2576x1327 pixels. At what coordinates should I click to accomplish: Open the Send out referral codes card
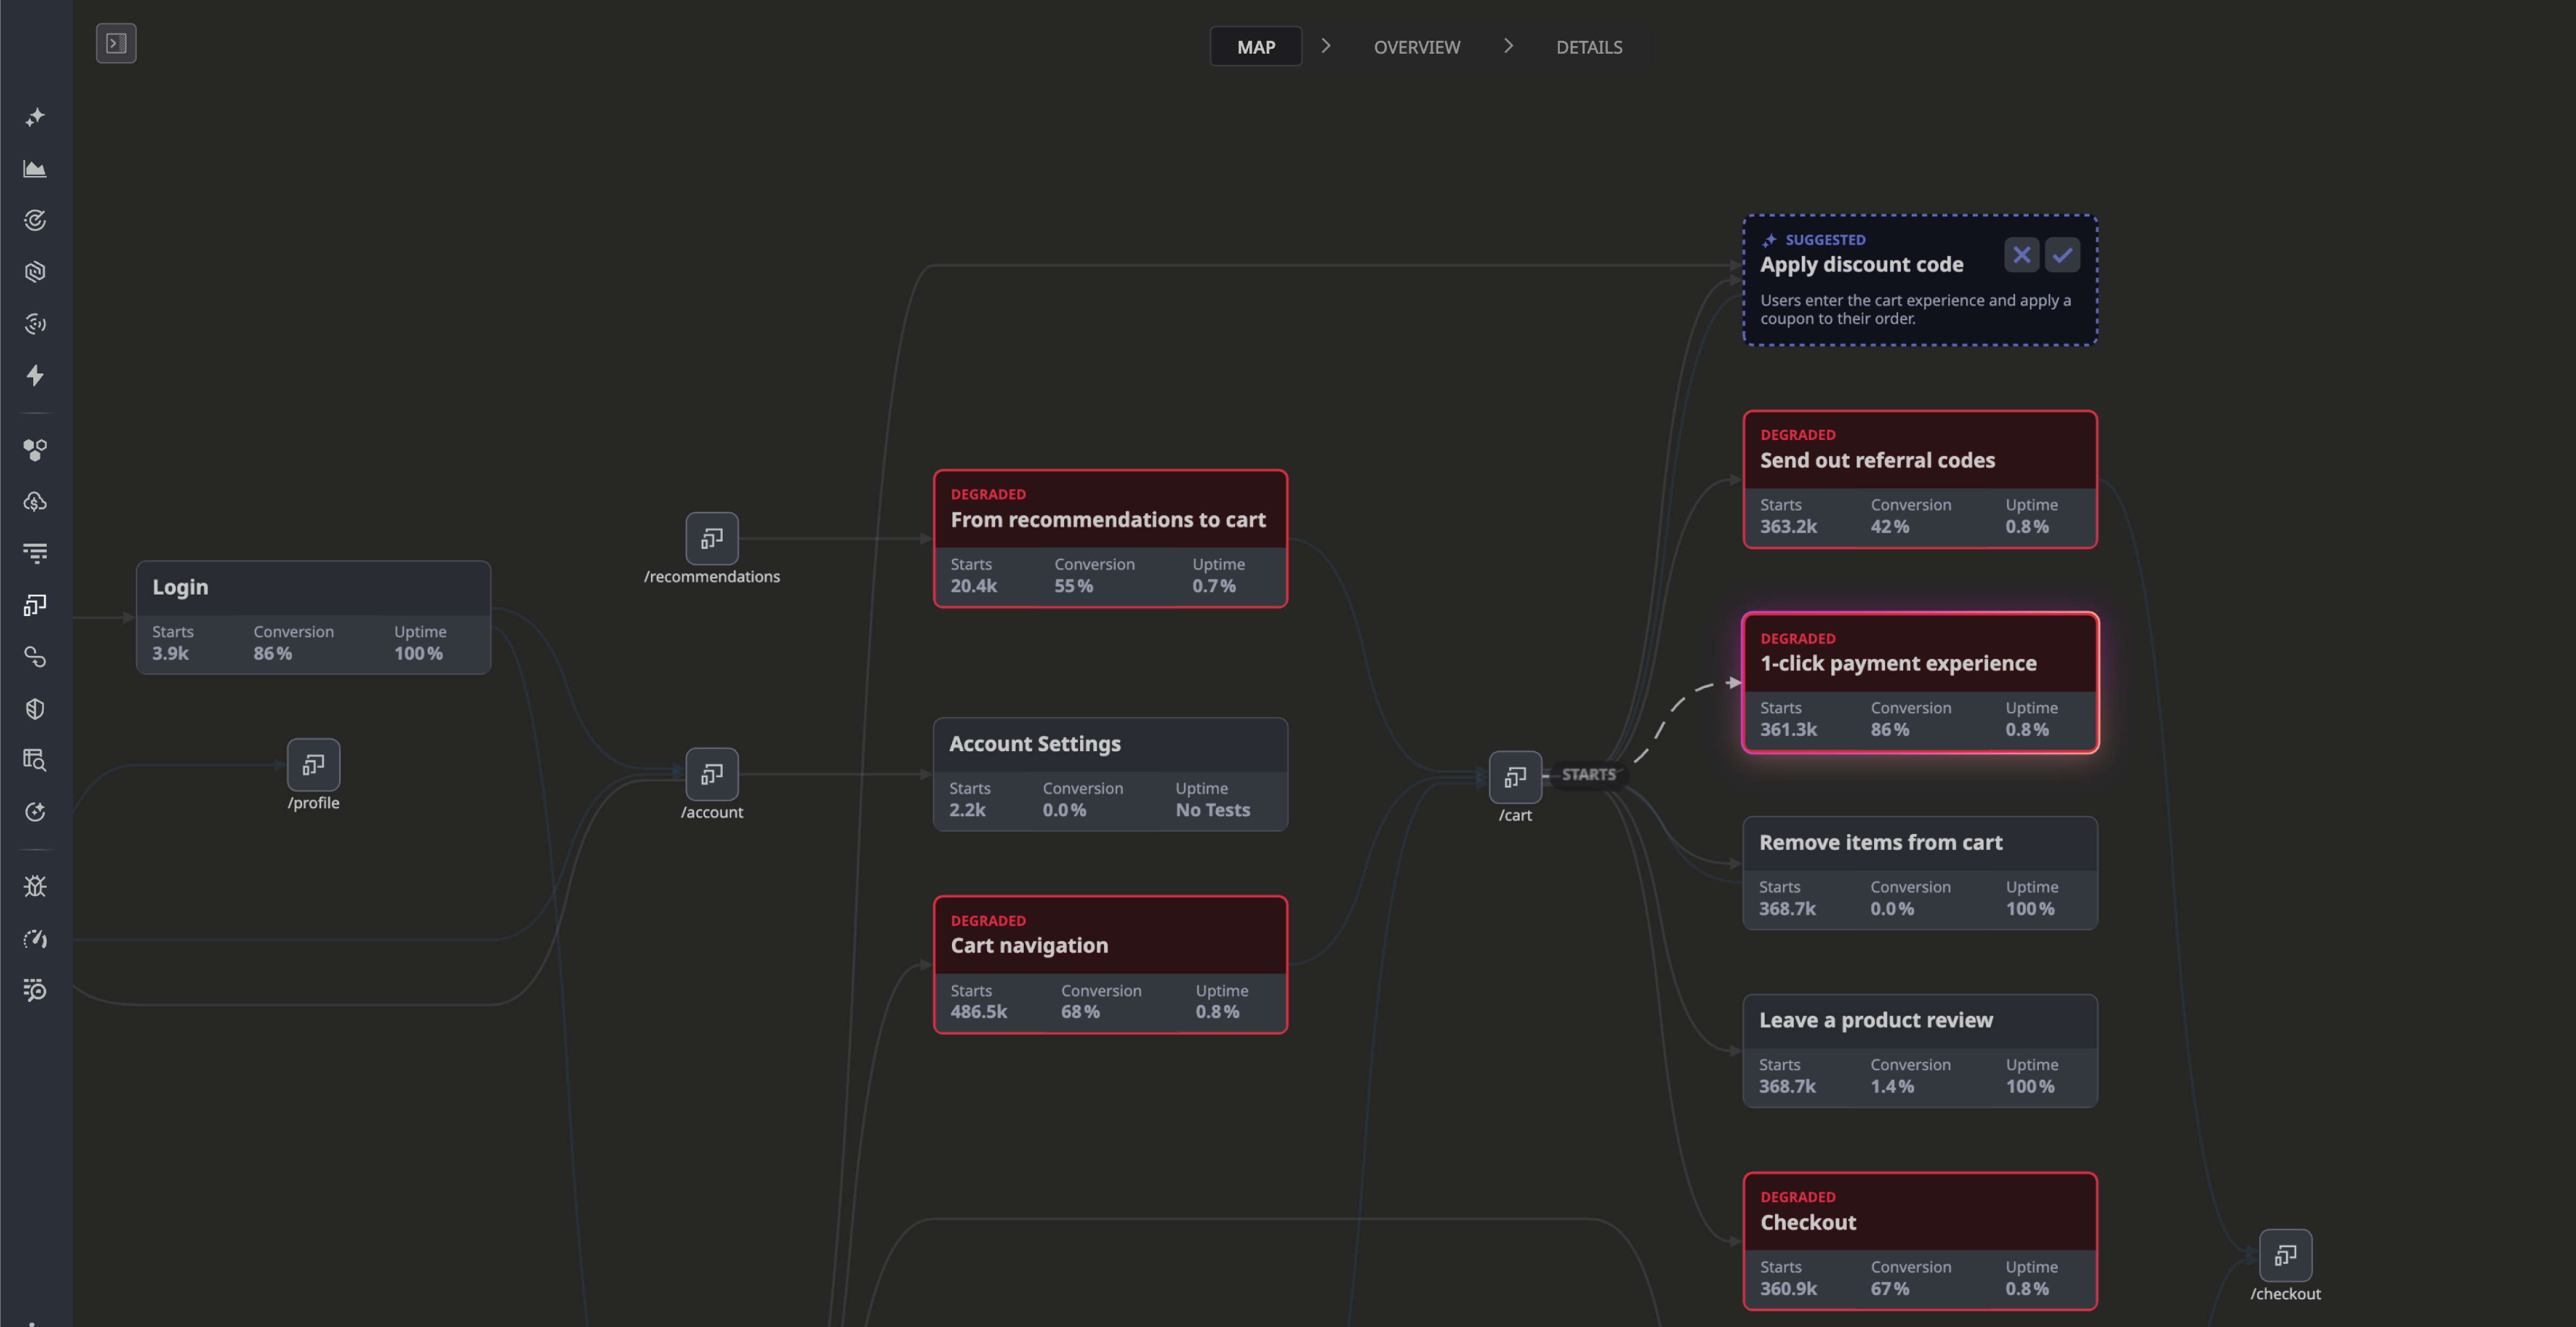[x=1920, y=479]
